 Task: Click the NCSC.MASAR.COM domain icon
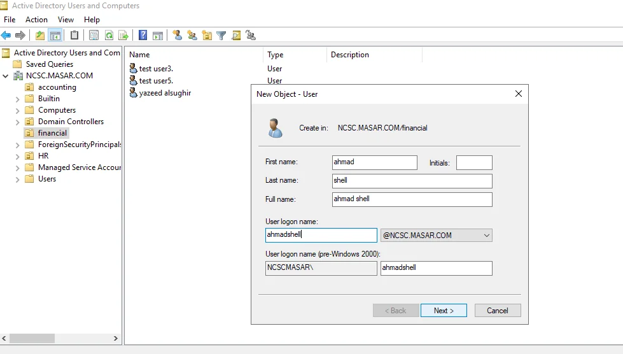click(x=18, y=76)
